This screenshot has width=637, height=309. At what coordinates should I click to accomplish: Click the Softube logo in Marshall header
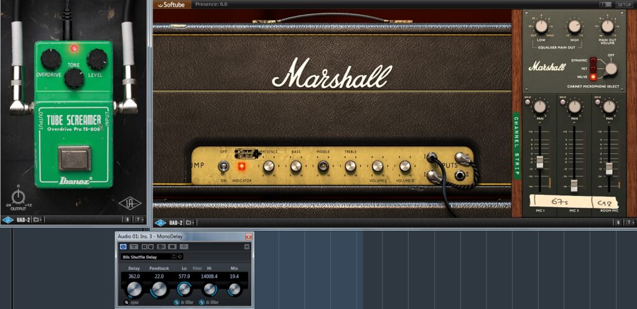171,4
